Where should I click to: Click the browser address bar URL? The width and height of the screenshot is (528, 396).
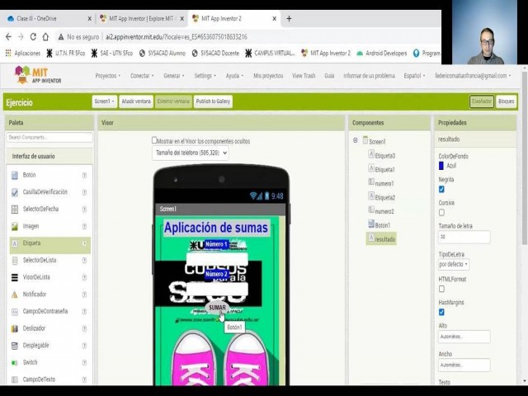pyautogui.click(x=177, y=36)
